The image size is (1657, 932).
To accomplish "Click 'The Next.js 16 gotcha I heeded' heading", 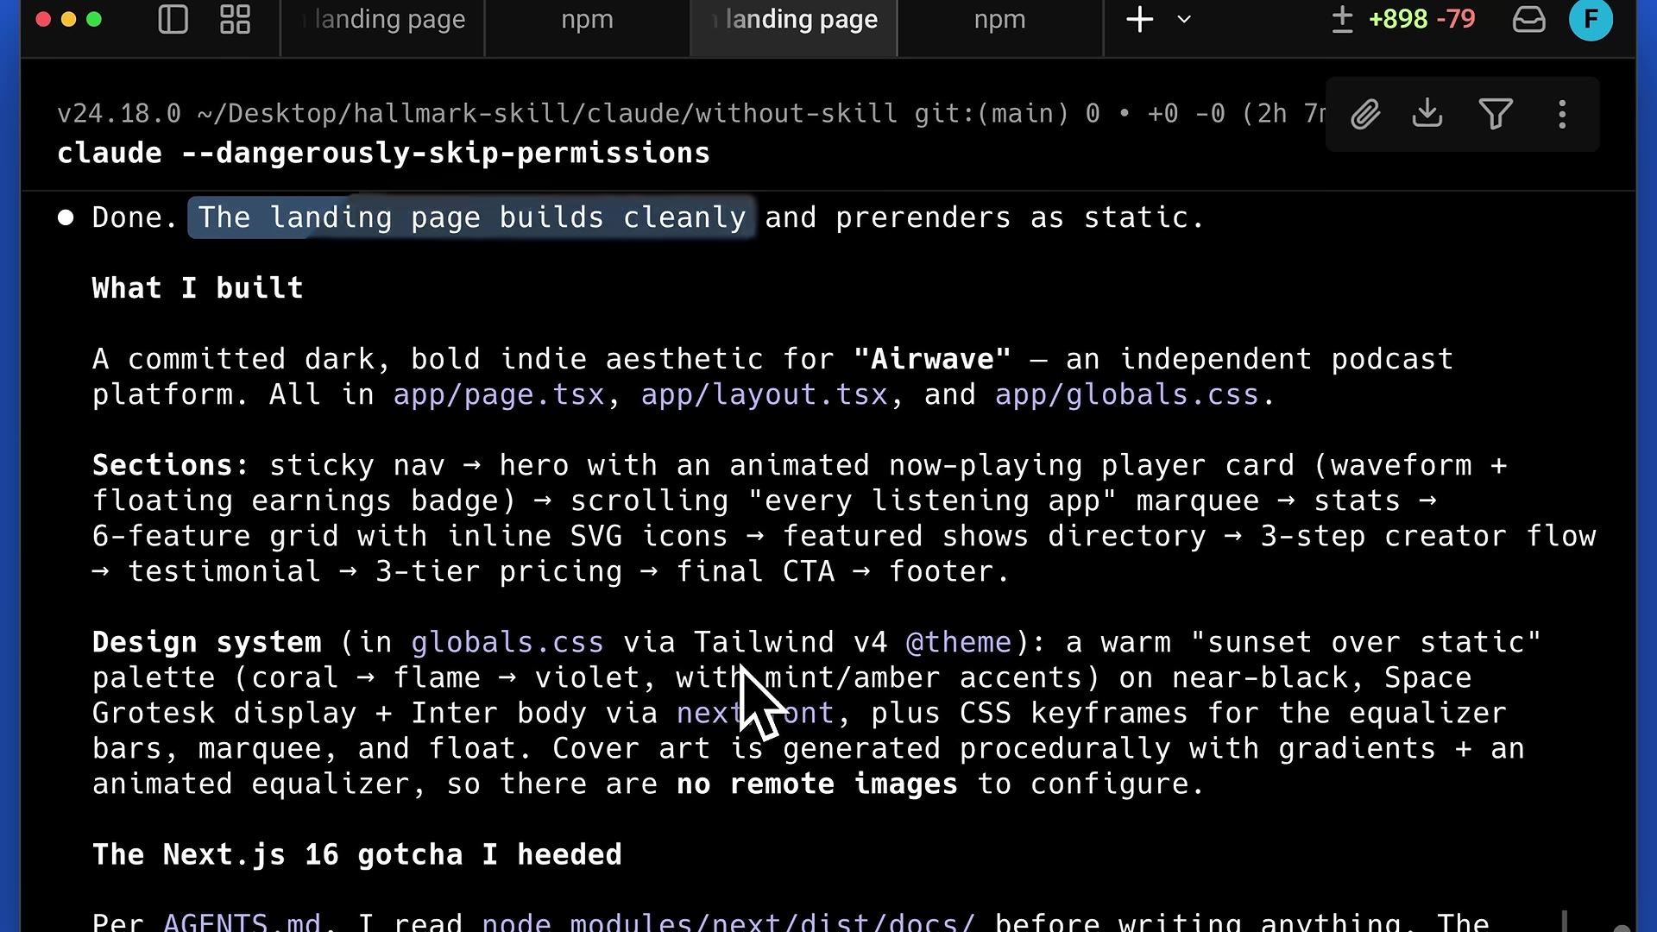I will (356, 854).
